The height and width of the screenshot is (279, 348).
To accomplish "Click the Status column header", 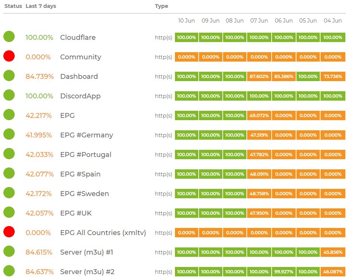I will click(13, 6).
